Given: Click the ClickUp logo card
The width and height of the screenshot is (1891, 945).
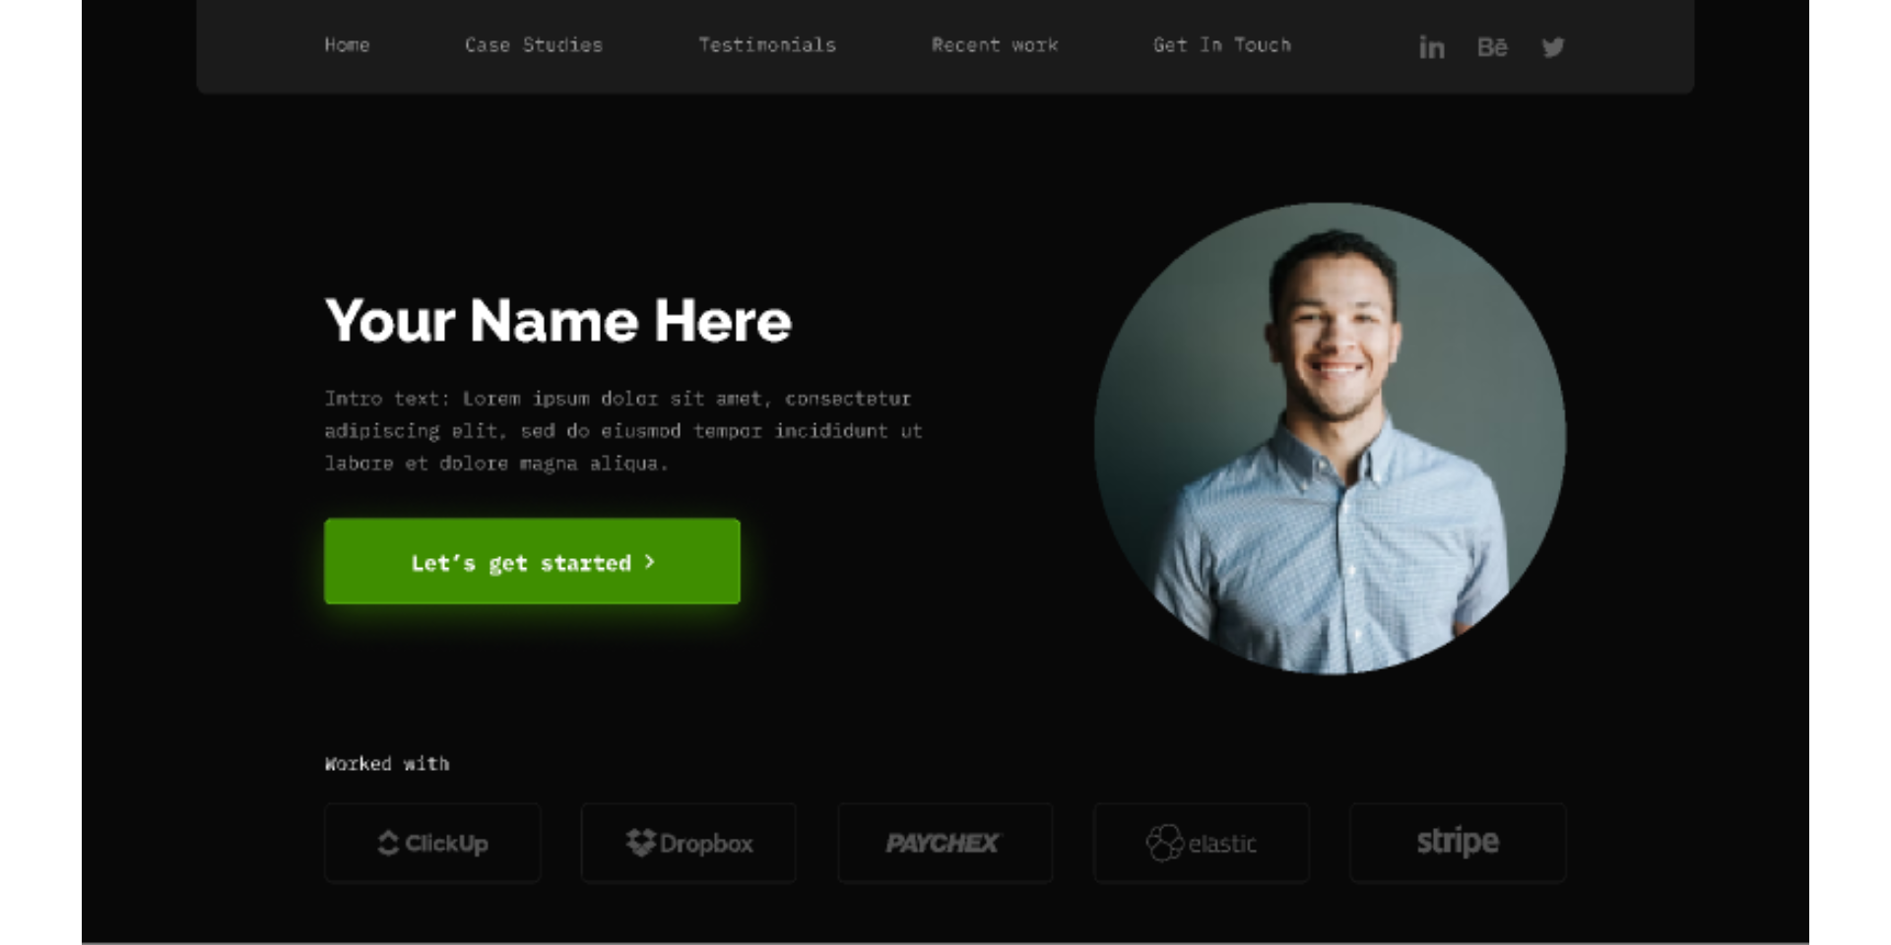Looking at the screenshot, I should tap(432, 843).
